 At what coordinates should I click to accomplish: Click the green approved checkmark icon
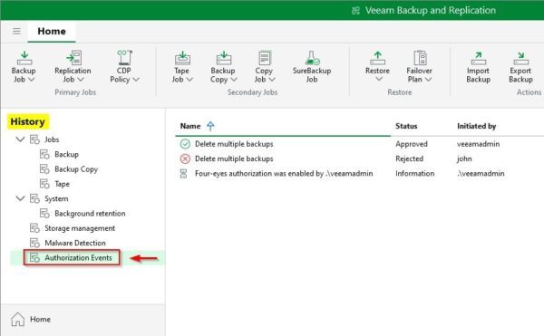(185, 144)
